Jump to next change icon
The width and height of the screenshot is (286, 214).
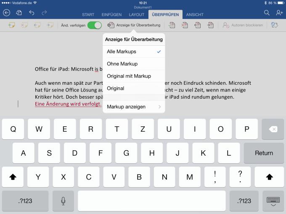pyautogui.click(x=210, y=25)
